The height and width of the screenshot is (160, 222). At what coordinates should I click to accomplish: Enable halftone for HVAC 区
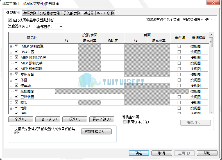coord(179,52)
